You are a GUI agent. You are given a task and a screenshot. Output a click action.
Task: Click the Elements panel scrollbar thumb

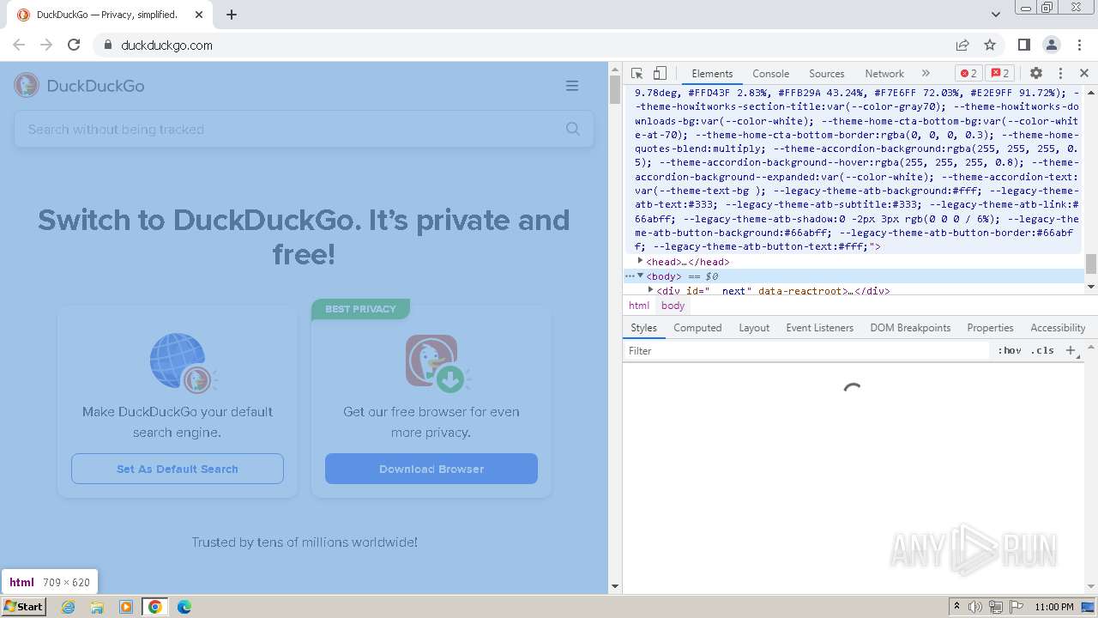1091,264
